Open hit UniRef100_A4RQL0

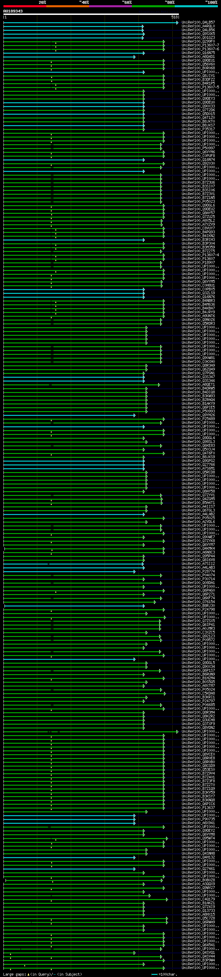(x=198, y=26)
